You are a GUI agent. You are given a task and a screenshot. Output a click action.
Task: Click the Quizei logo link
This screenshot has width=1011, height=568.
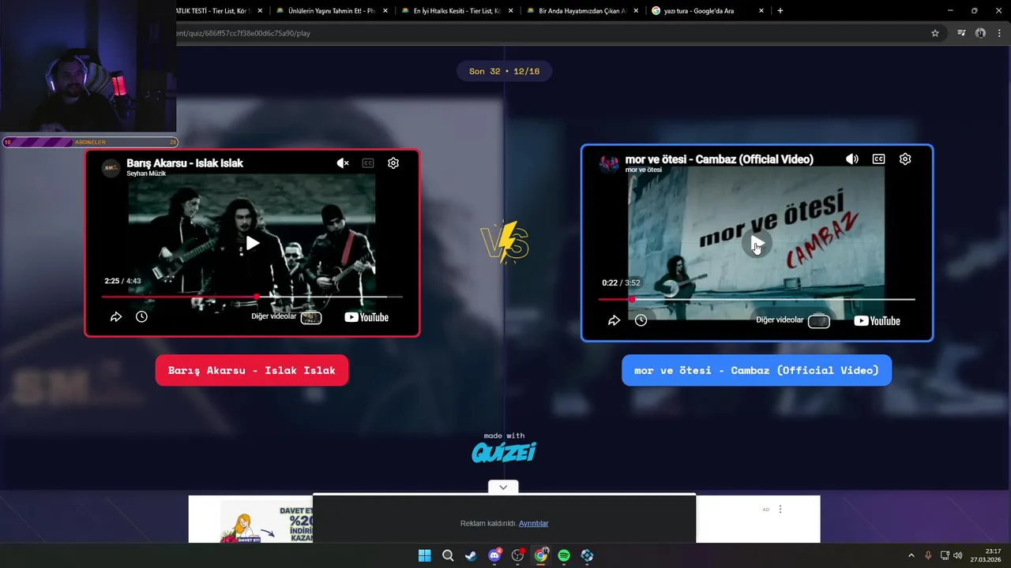[504, 452]
